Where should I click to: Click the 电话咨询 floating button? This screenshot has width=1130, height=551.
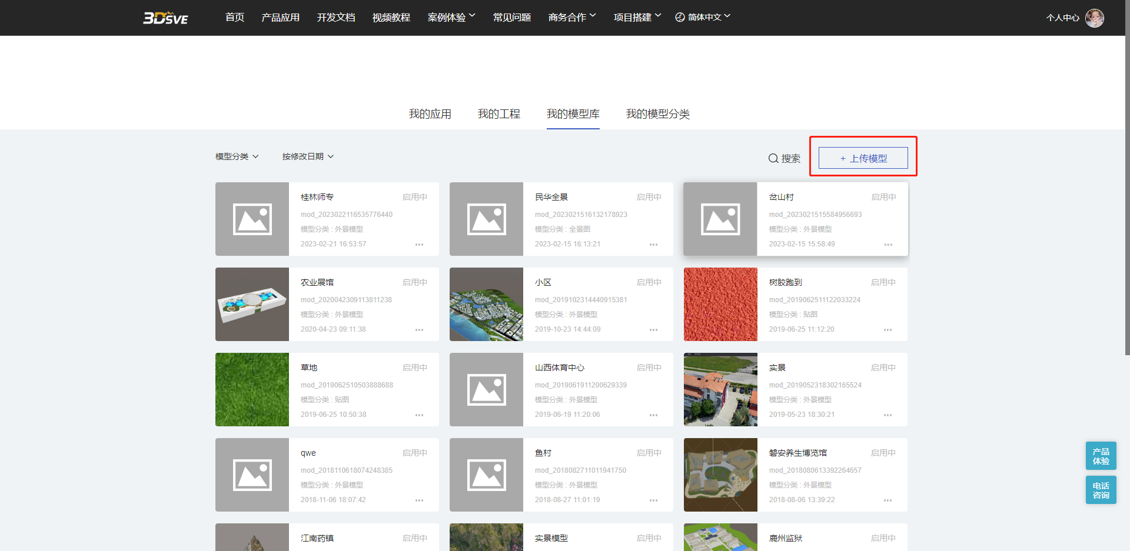point(1101,490)
